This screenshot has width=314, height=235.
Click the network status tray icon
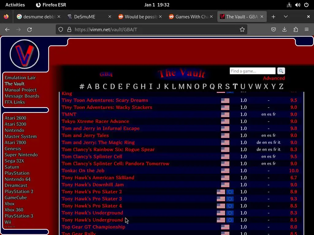[289, 5]
